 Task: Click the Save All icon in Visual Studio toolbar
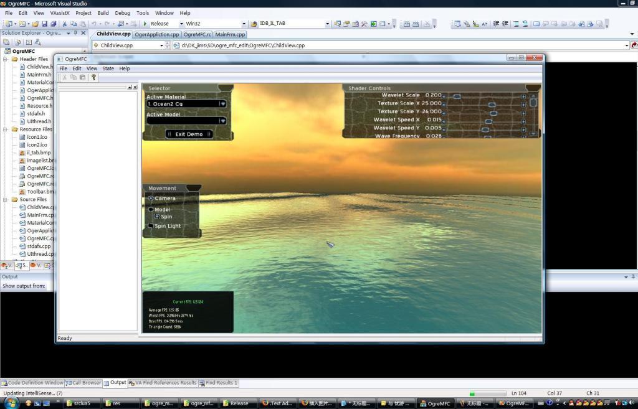tap(53, 24)
